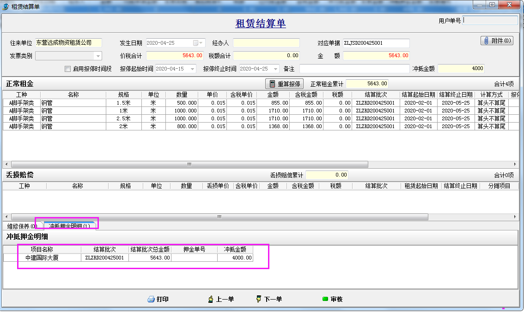Image resolution: width=524 pixels, height=312 pixels.
Task: Open calendar picker for 发生日期
Action: (196, 43)
